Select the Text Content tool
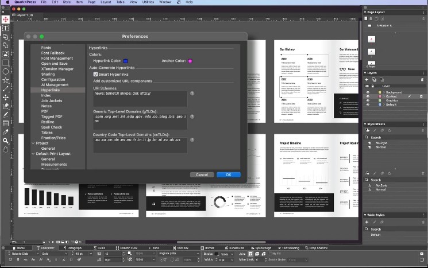Screen dimensions: 428x268 6,28
